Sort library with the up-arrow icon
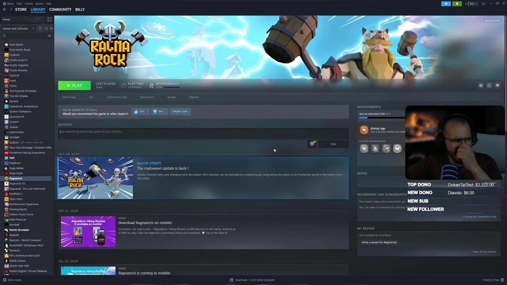 [40, 28]
